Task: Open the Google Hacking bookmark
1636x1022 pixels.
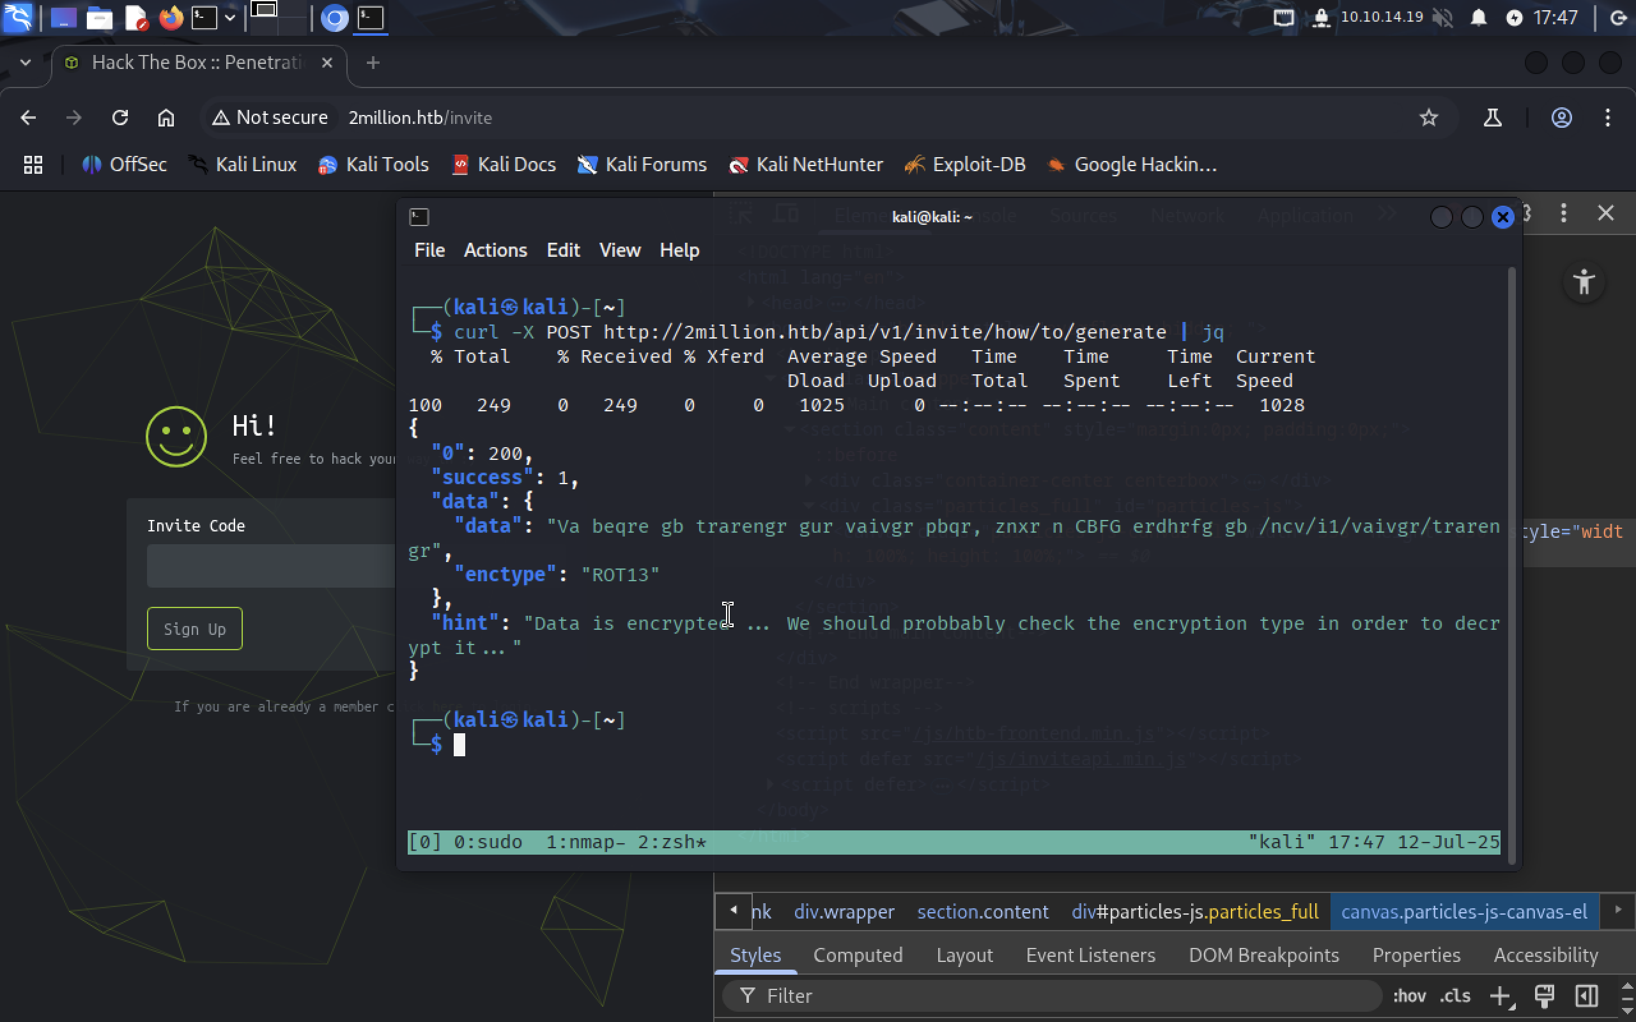Action: coord(1132,165)
